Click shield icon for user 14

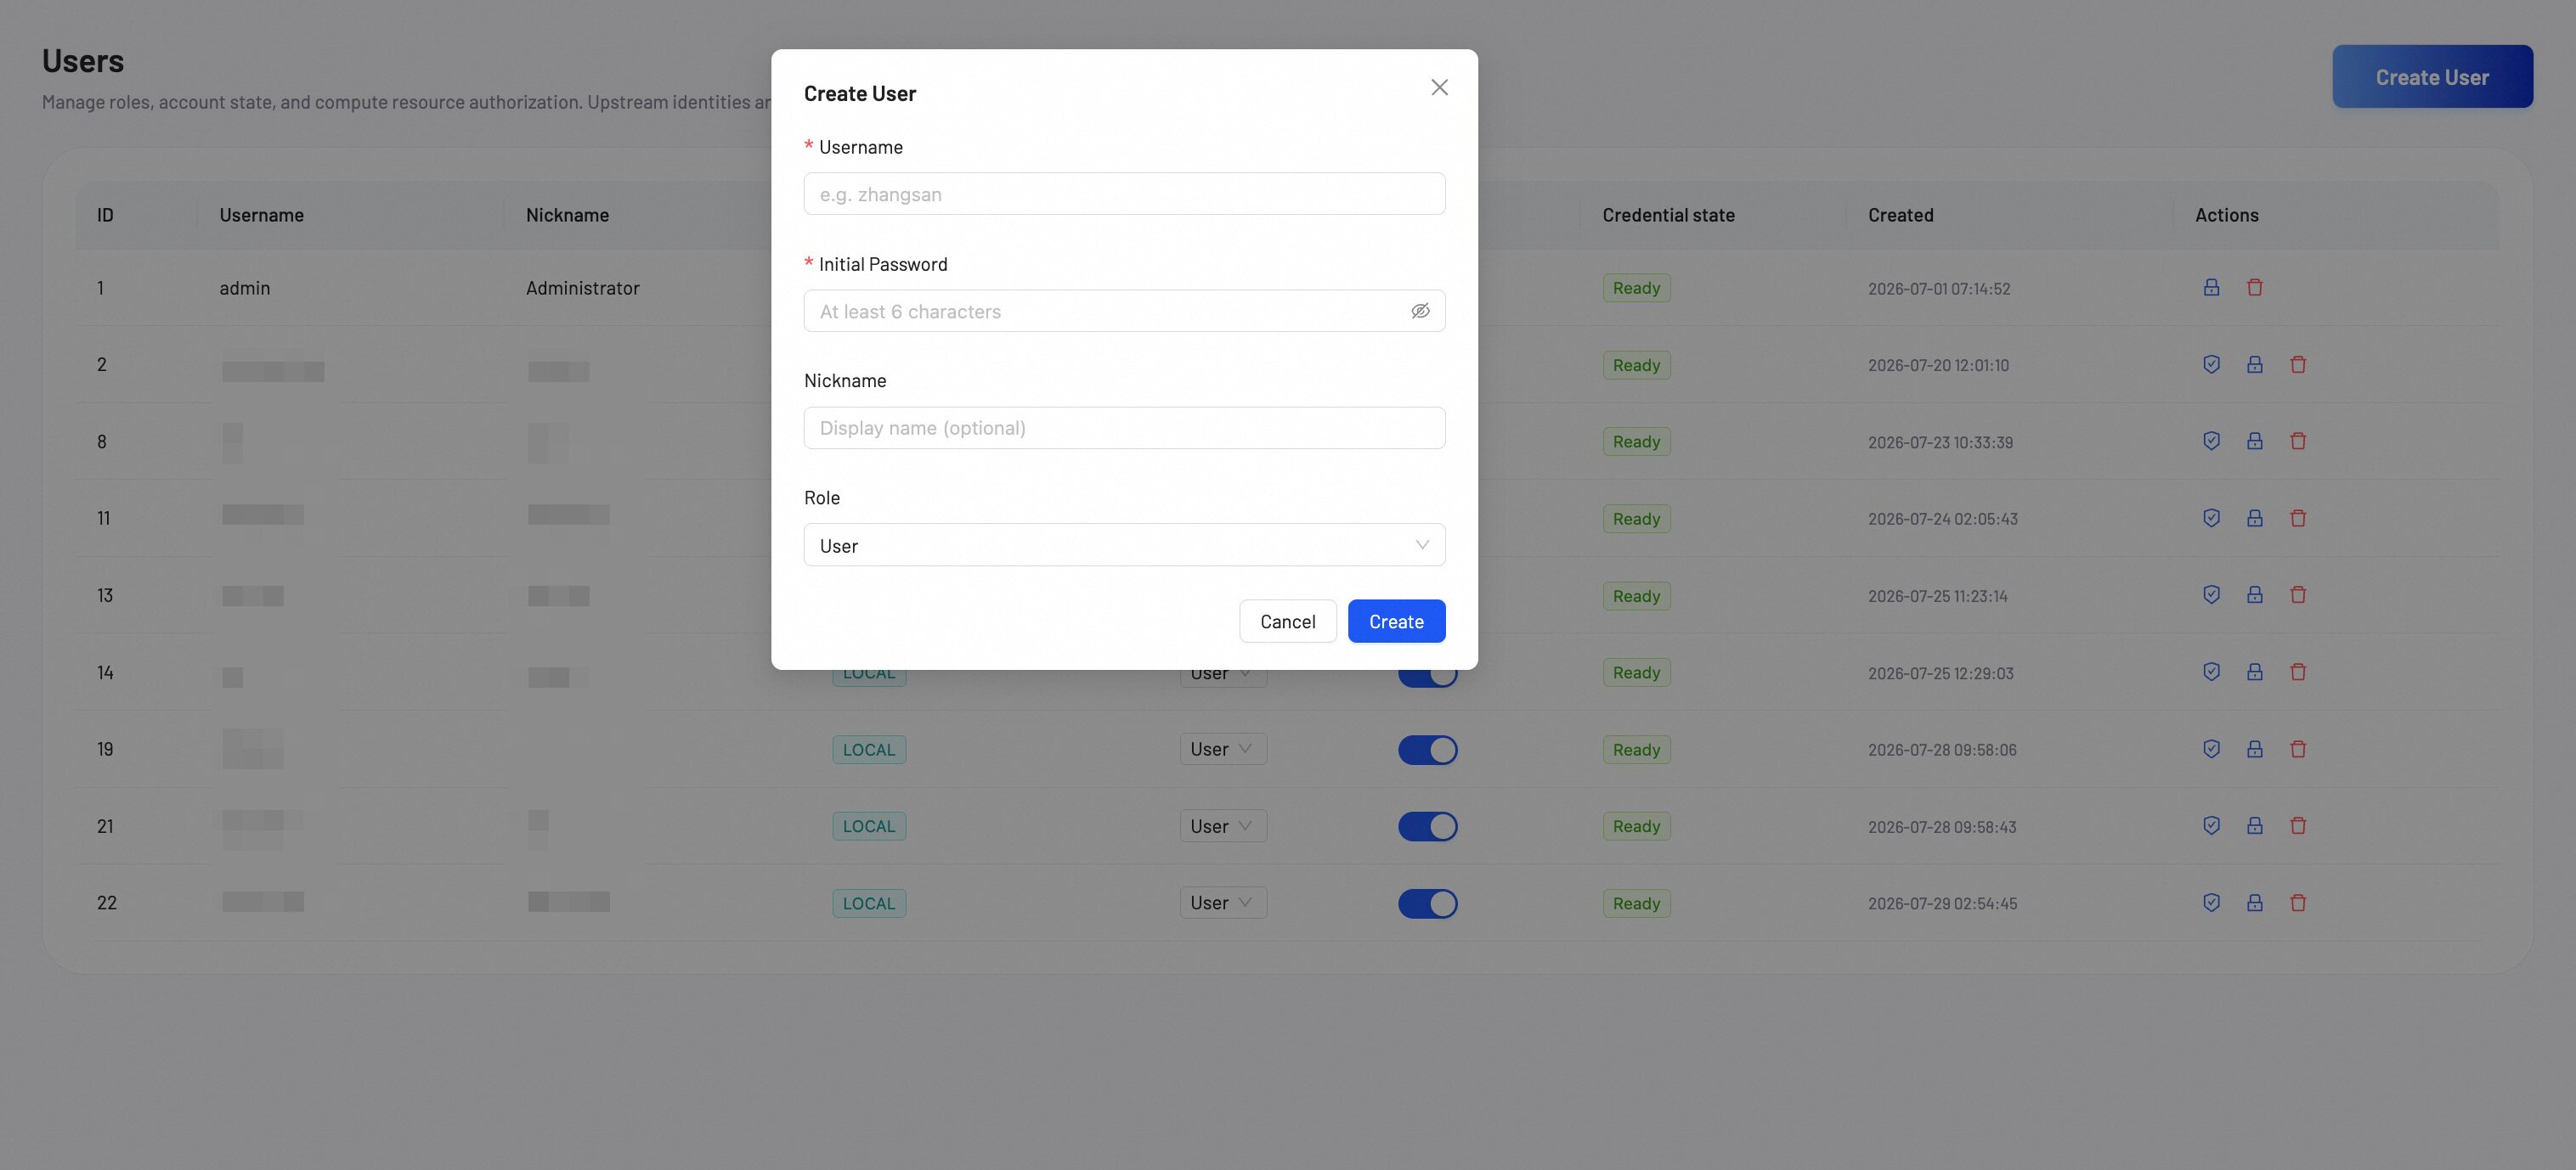point(2211,672)
